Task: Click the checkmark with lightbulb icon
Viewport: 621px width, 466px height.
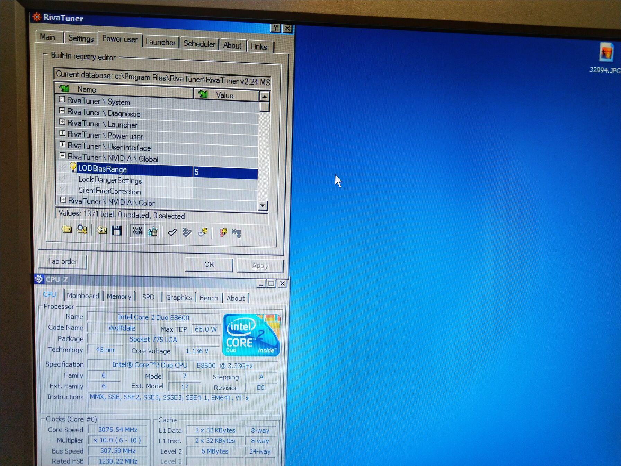Action: click(x=203, y=232)
